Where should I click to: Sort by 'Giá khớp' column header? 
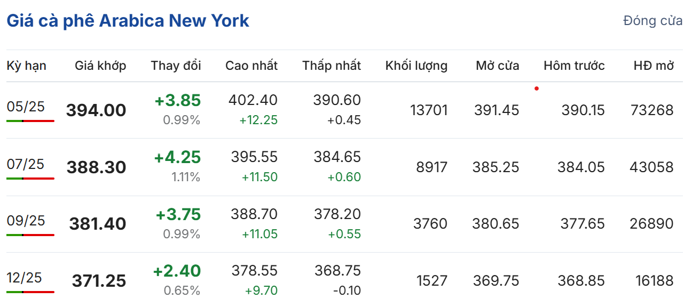pos(100,66)
